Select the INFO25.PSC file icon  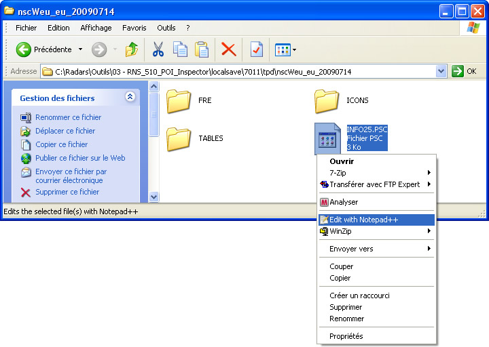point(327,139)
